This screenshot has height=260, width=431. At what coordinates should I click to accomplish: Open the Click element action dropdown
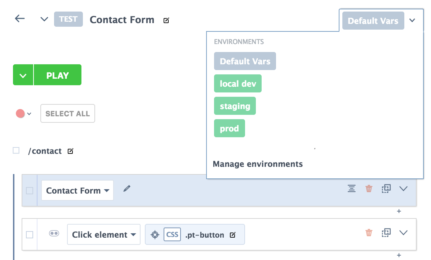pyautogui.click(x=104, y=234)
